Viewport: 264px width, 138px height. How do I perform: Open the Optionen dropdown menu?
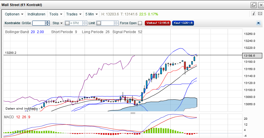pyautogui.click(x=14, y=14)
